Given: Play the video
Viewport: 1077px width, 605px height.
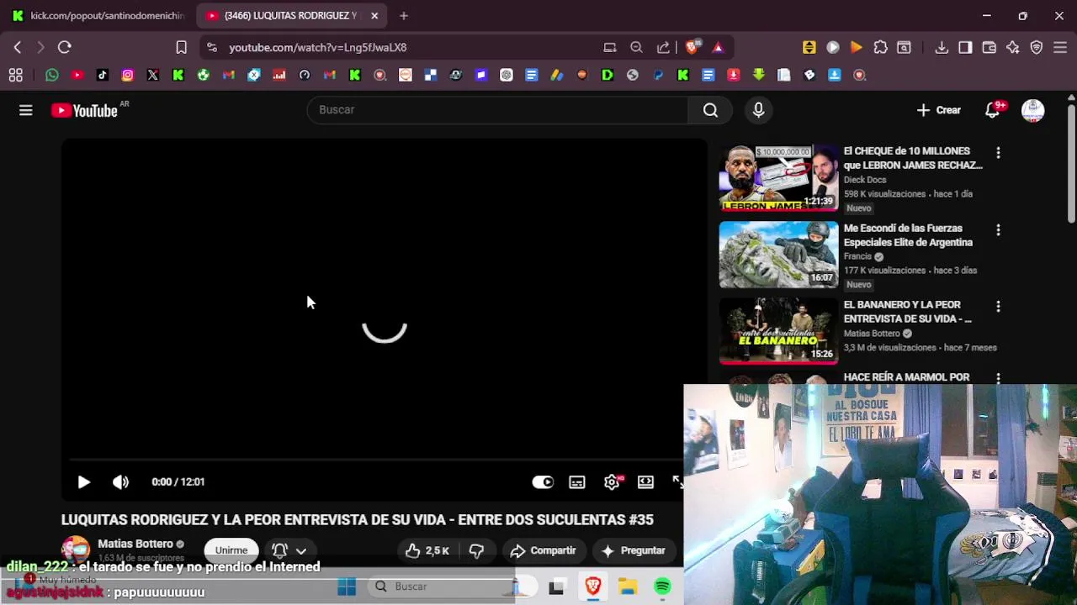Looking at the screenshot, I should 83,481.
